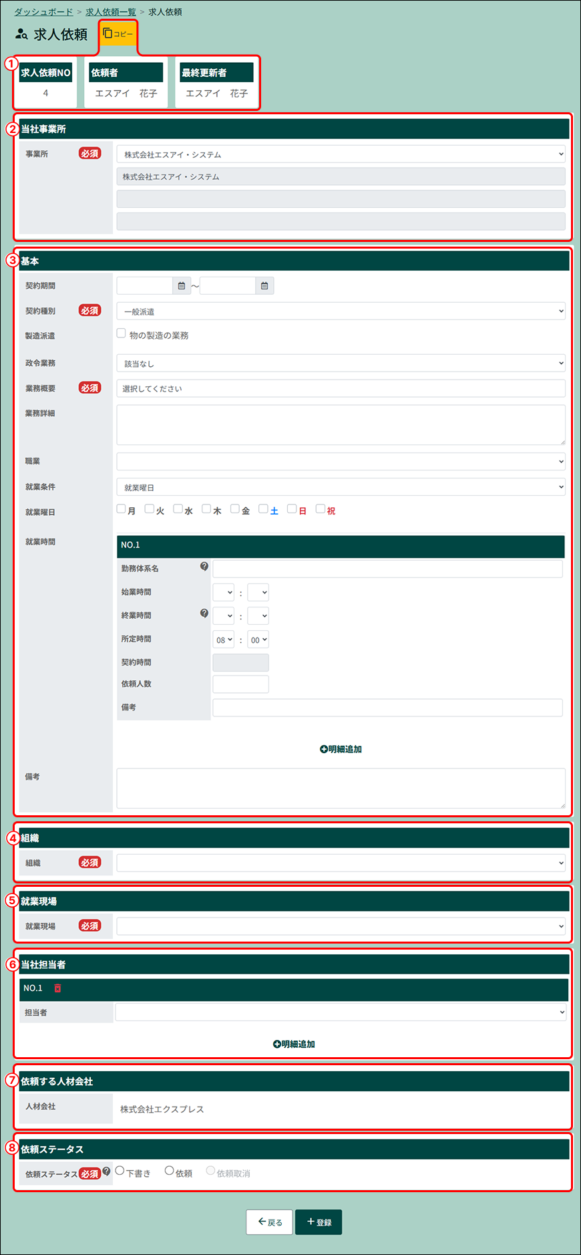Open the 所定時間 minute dropdown showing 00
The height and width of the screenshot is (1255, 581).
pyautogui.click(x=258, y=640)
